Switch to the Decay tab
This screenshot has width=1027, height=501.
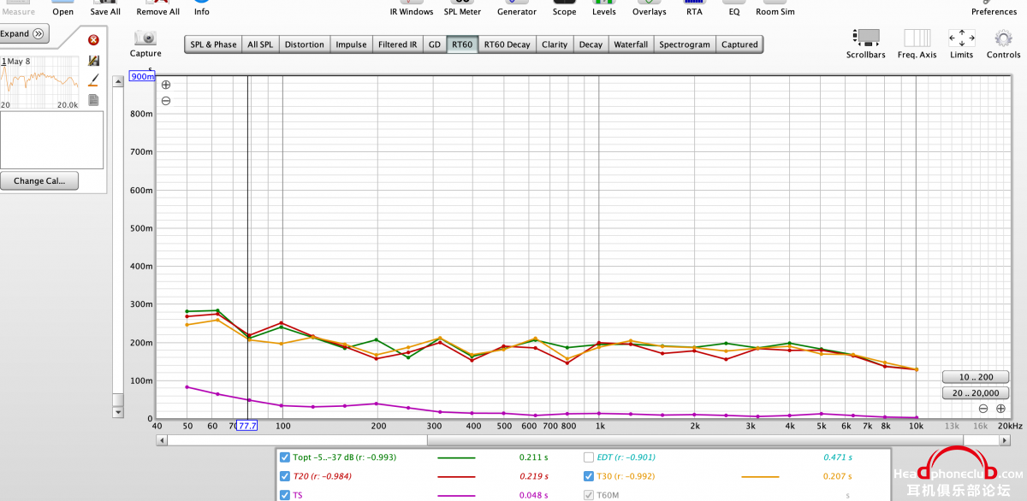[591, 44]
